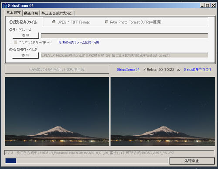Enable エンハンスドダークモード checkbox
The height and width of the screenshot is (169, 218).
pyautogui.click(x=15, y=42)
